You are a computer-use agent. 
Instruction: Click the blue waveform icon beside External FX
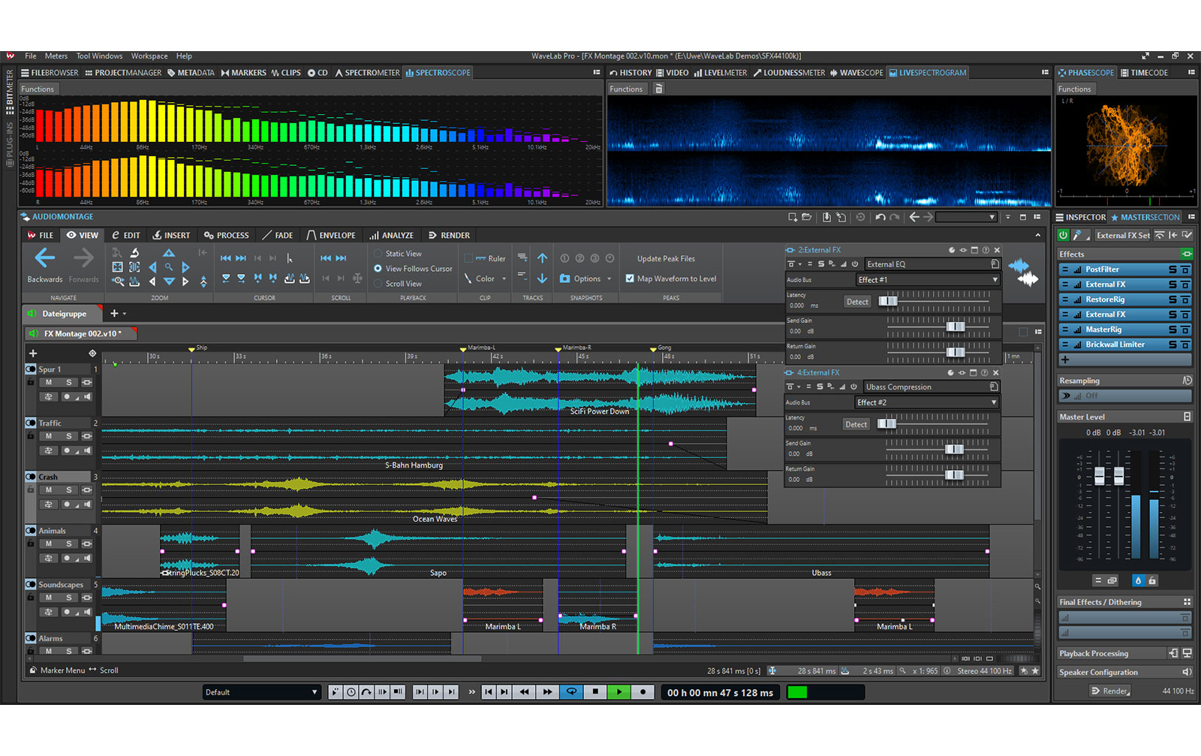tap(1019, 265)
